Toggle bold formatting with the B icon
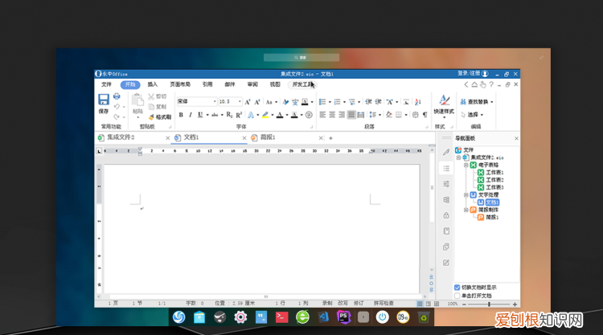This screenshot has height=335, width=603. (181, 115)
